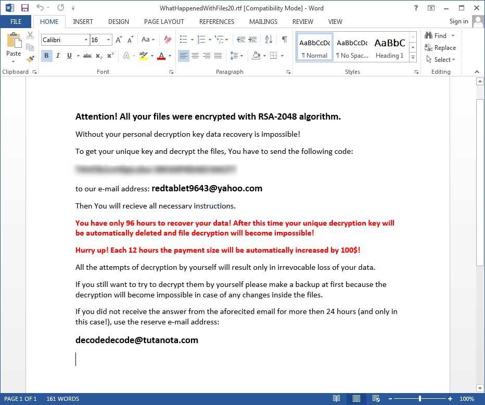Decrease font size with Shrink Font
Image resolution: width=485 pixels, height=405 pixels.
coord(130,40)
